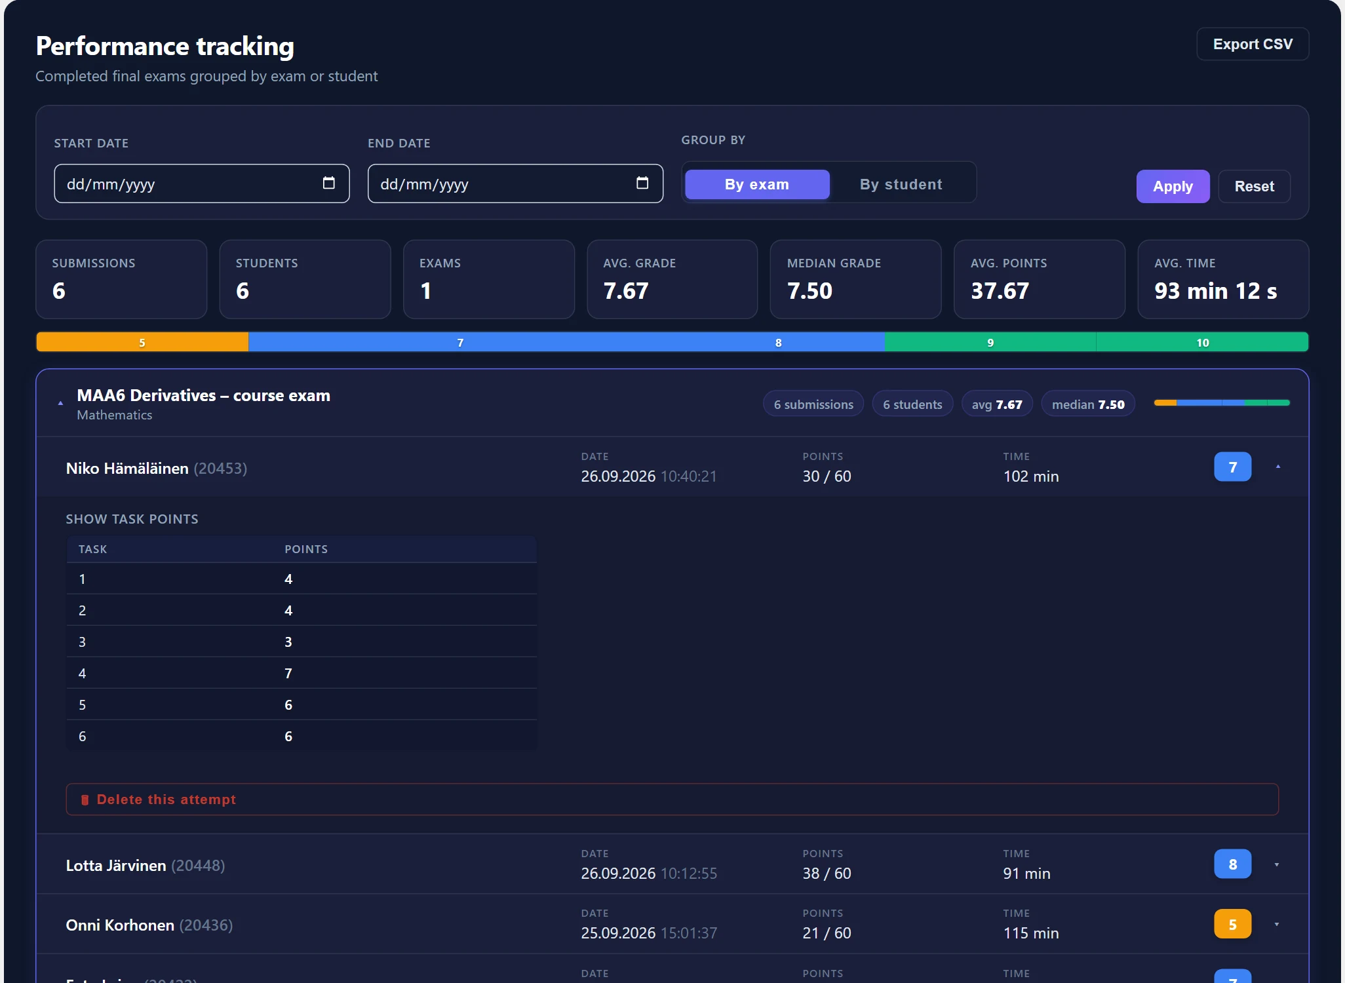Viewport: 1345px width, 983px height.
Task: Focus the Start Date input field
Action: (202, 183)
